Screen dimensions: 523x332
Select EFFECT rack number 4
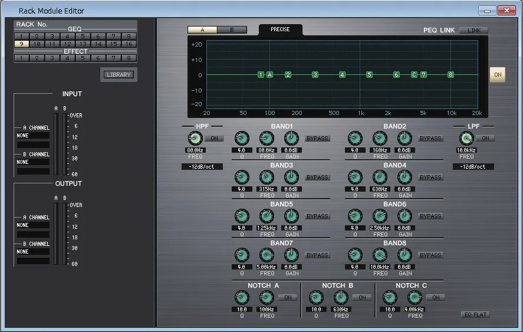coord(67,58)
